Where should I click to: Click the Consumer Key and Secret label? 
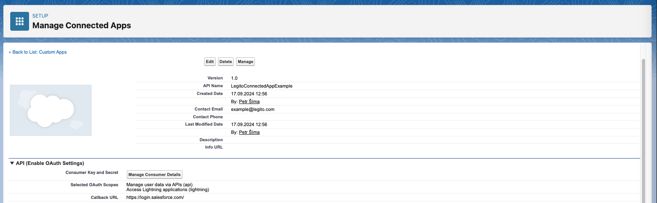coord(92,173)
